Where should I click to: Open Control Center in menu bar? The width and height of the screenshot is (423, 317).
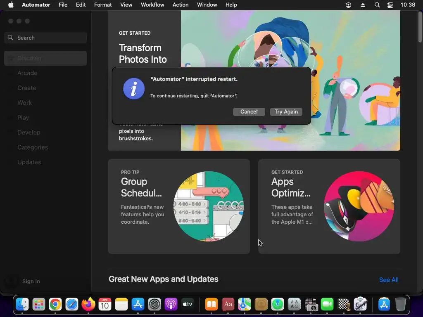[390, 5]
